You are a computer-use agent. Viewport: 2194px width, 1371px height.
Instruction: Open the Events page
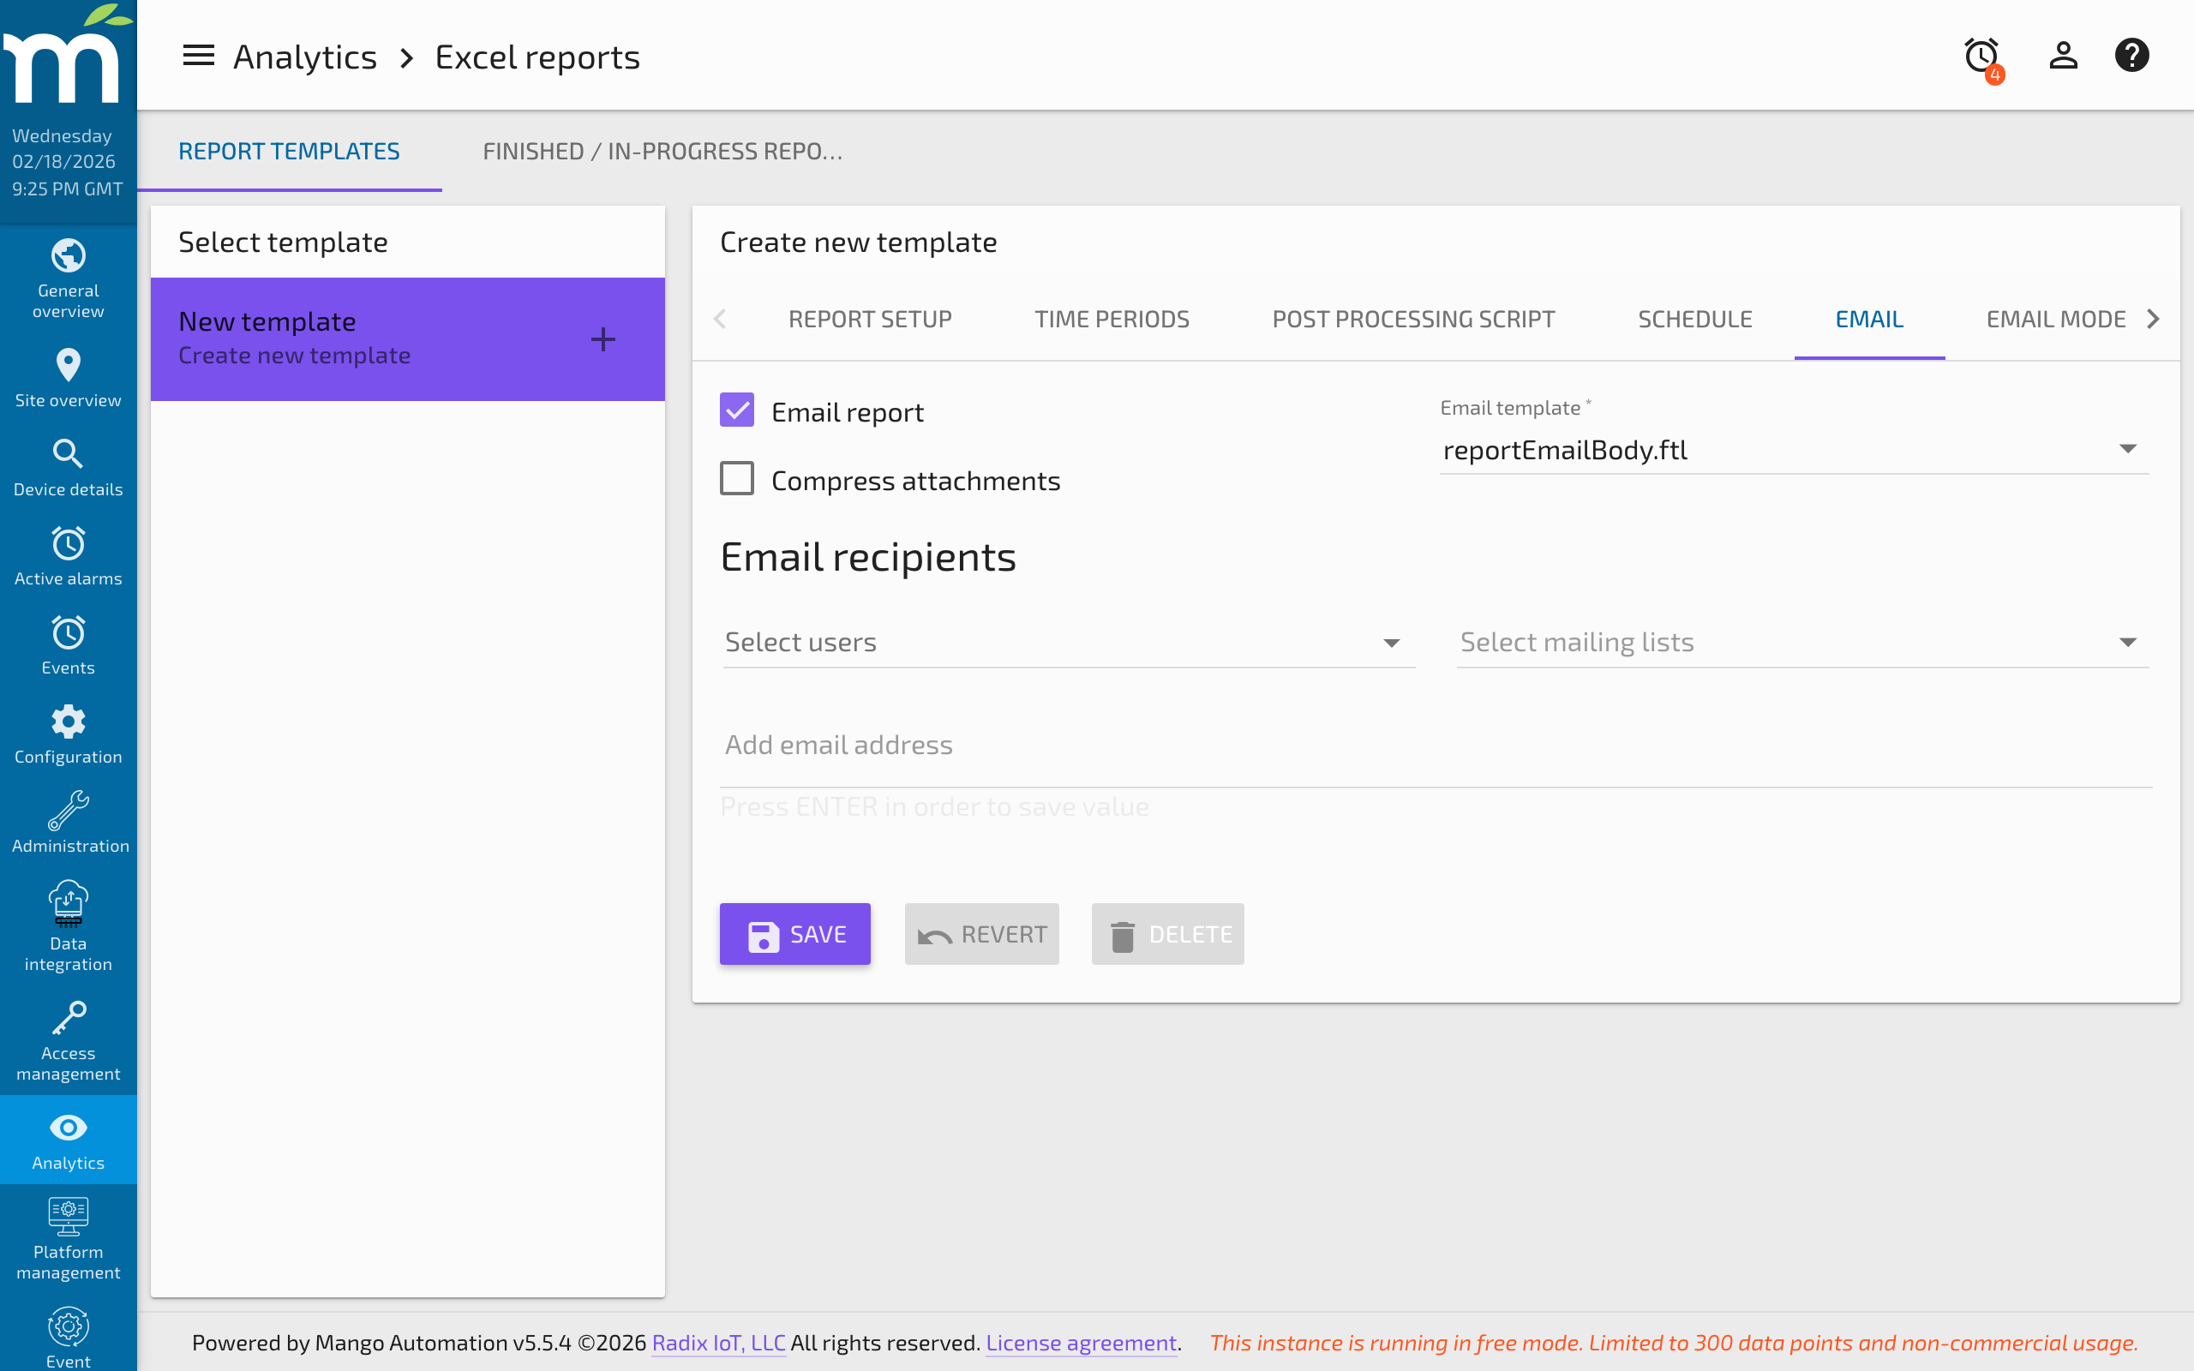coord(68,644)
